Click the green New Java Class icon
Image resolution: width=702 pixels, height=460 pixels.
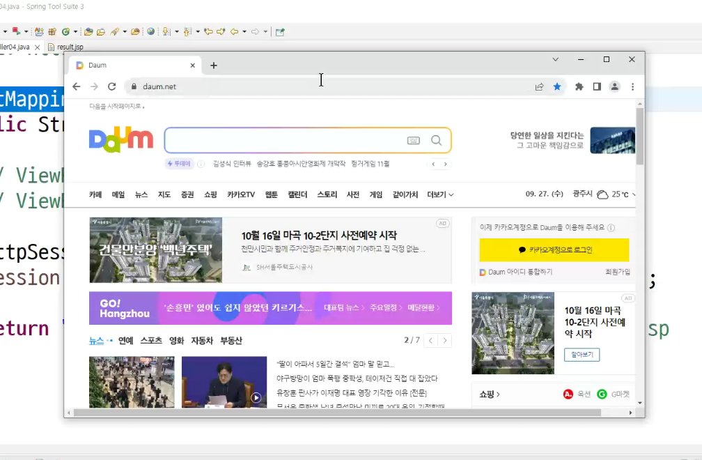(65, 32)
